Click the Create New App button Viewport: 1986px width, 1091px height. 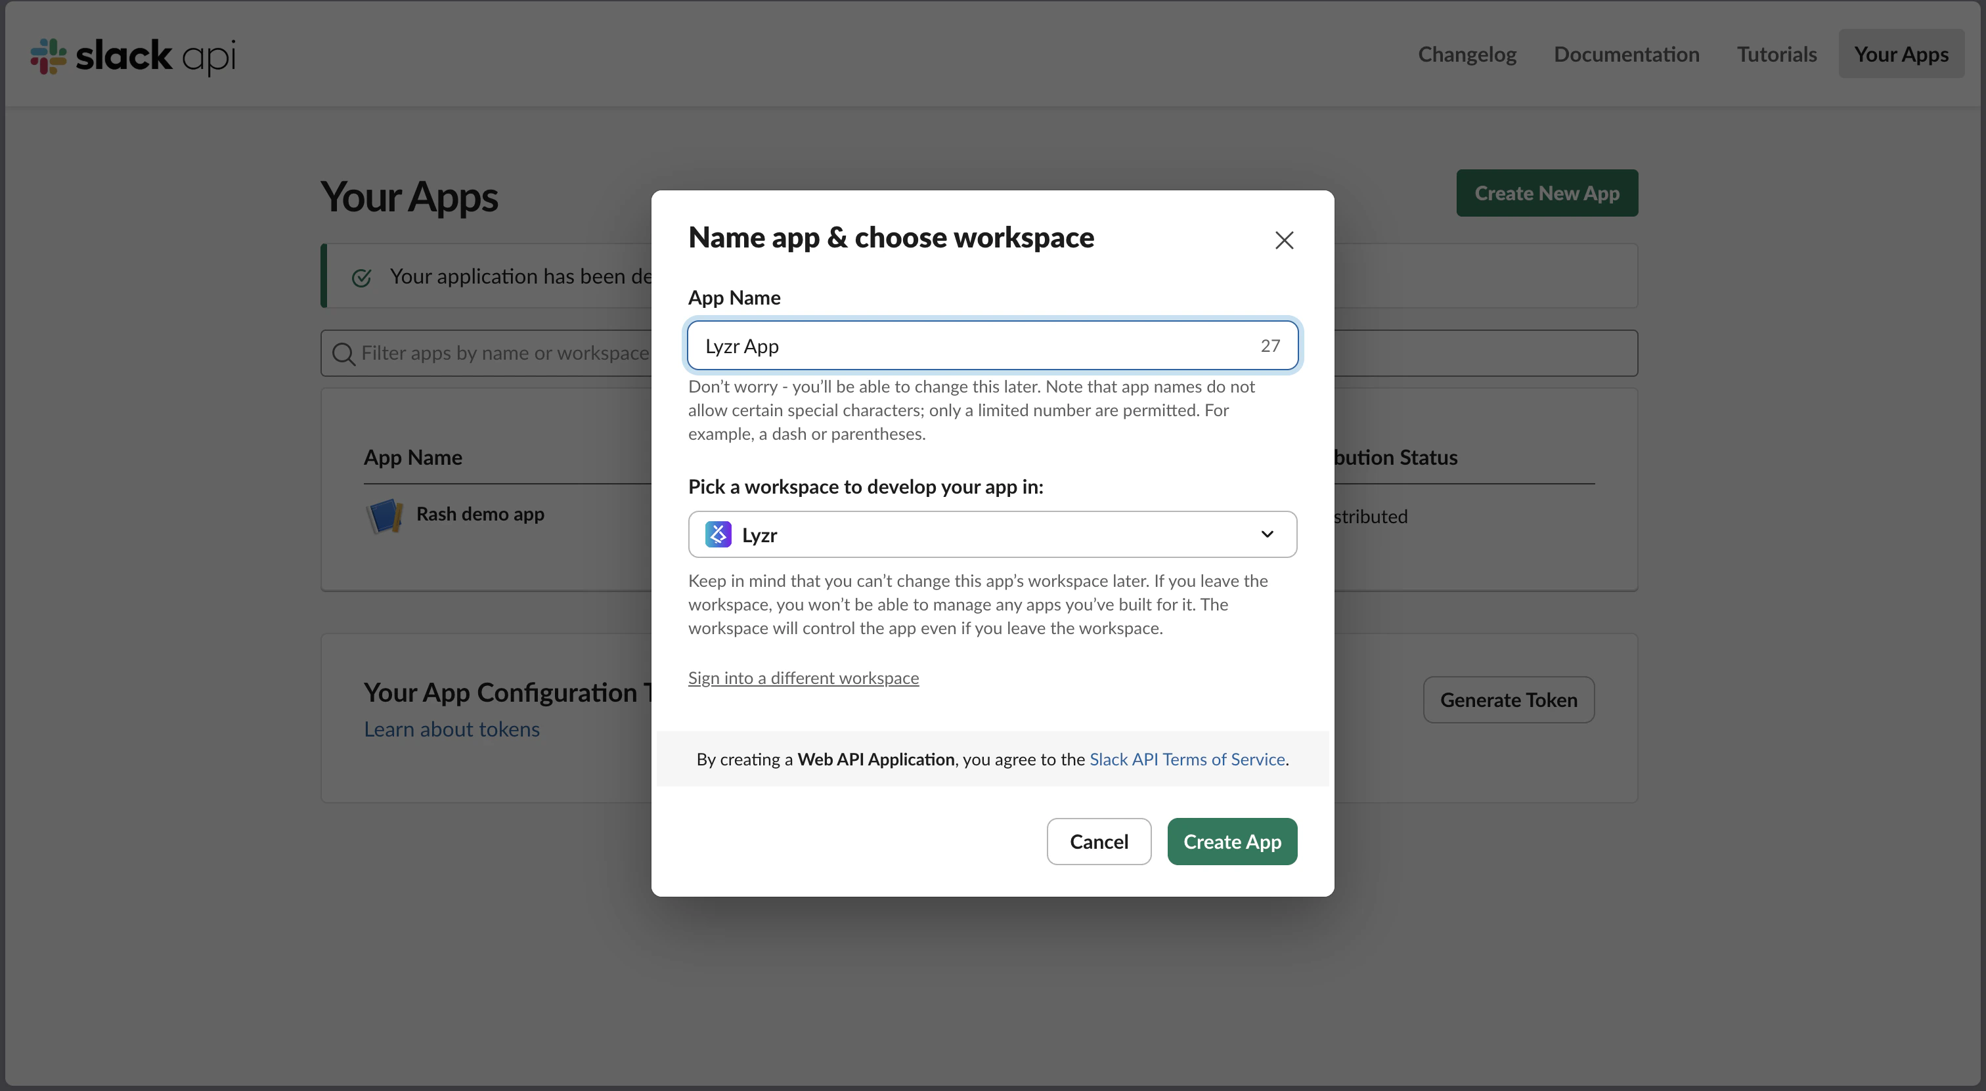click(x=1546, y=194)
